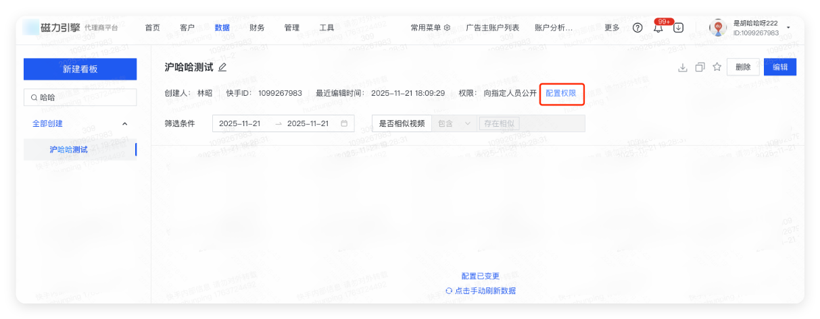Open 广告主账户列表 shortcut
The height and width of the screenshot is (319, 820).
click(x=493, y=28)
